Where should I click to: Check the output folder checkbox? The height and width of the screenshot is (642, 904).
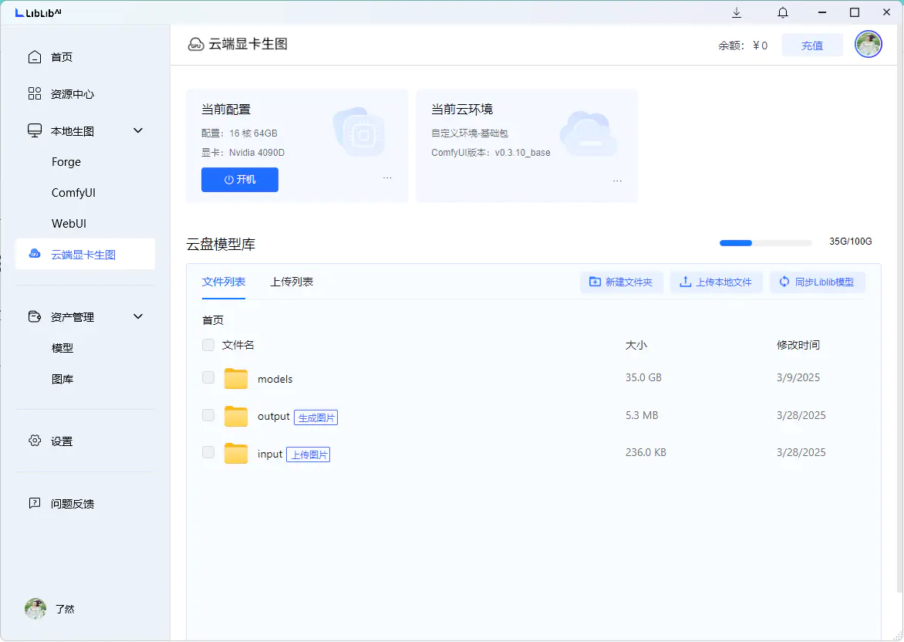click(x=208, y=415)
